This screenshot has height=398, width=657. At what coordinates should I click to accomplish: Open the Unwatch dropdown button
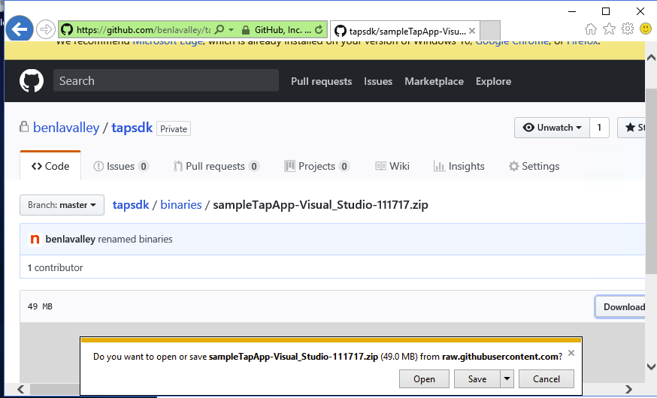point(552,128)
